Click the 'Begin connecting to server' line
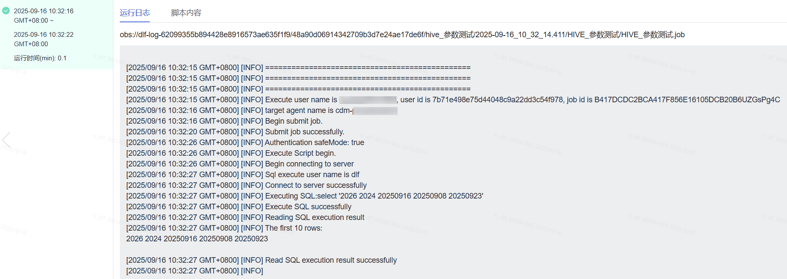 pyautogui.click(x=309, y=164)
